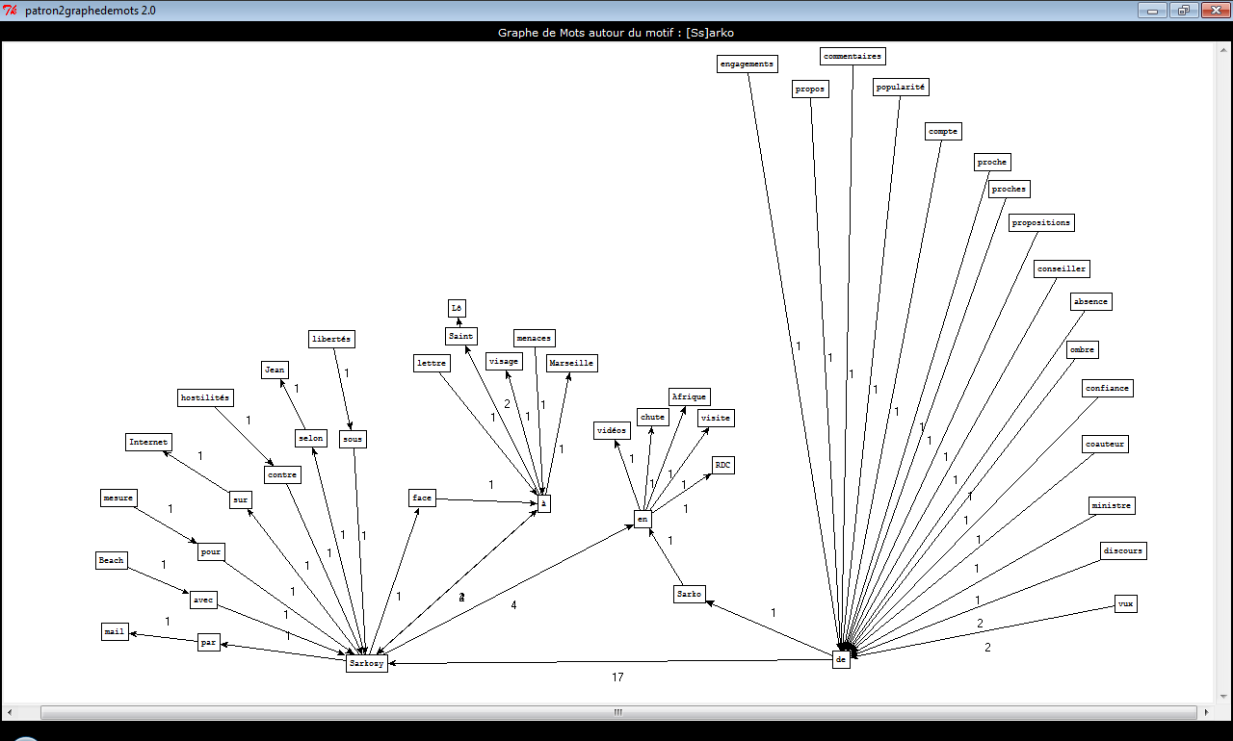Viewport: 1233px width, 741px height.
Task: Click the 'de' node at bottom right
Action: pyautogui.click(x=841, y=659)
